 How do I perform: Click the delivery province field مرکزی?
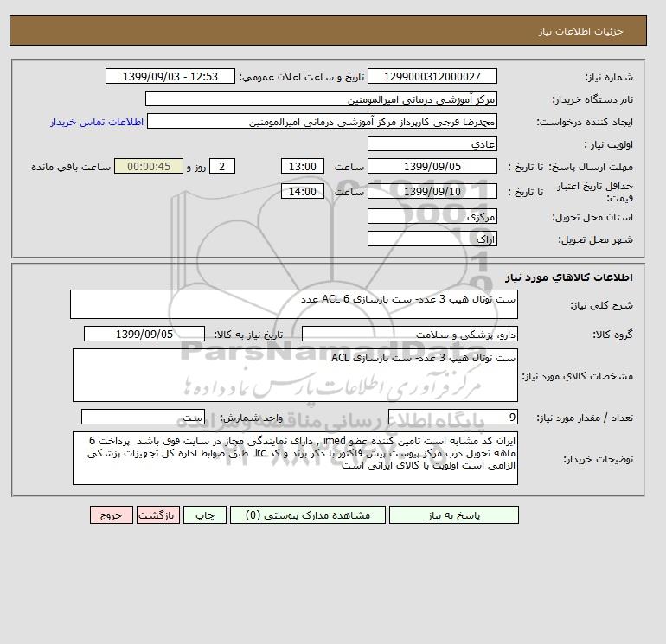(432, 216)
